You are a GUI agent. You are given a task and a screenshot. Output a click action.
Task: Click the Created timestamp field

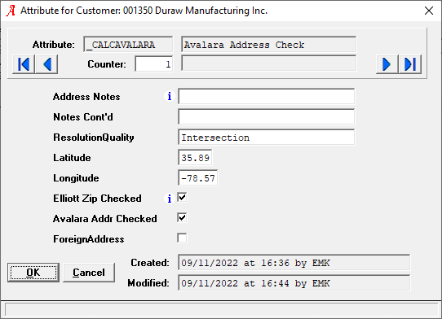pos(294,263)
